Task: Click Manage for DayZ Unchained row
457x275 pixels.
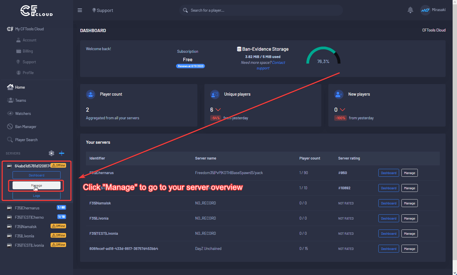Action: 409,249
